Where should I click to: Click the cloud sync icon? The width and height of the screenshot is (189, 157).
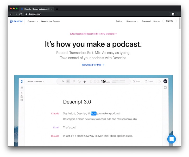coord(159,81)
